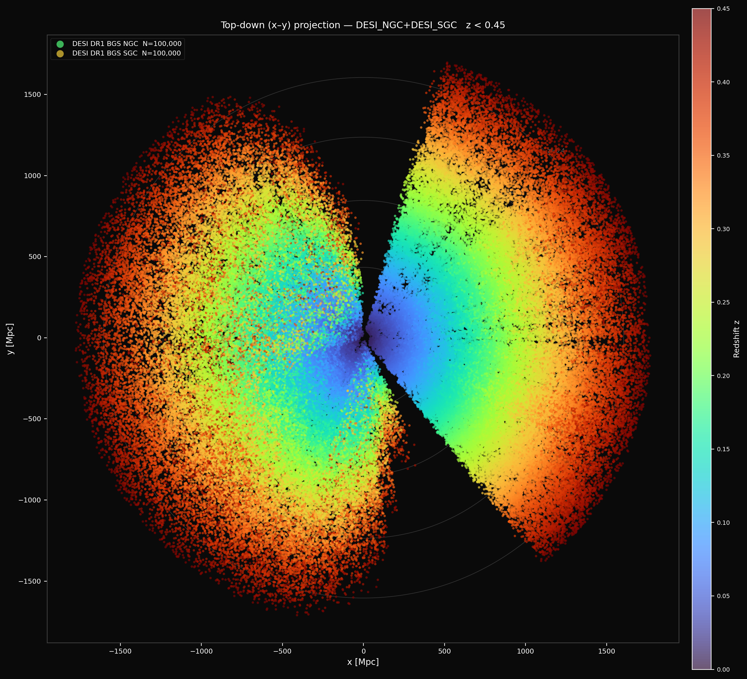Click the y [Mpc] axis label
Image resolution: width=747 pixels, height=679 pixels.
[x=10, y=339]
